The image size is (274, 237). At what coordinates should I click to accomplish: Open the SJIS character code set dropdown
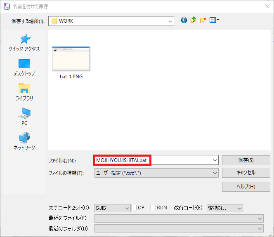[113, 208]
